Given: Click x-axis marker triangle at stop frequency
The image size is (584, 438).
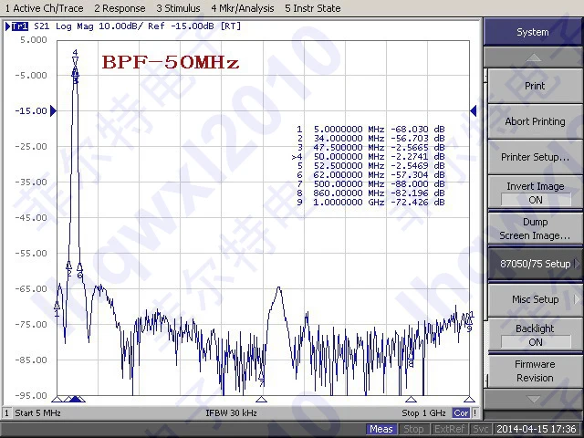Looking at the screenshot, I should [x=469, y=400].
